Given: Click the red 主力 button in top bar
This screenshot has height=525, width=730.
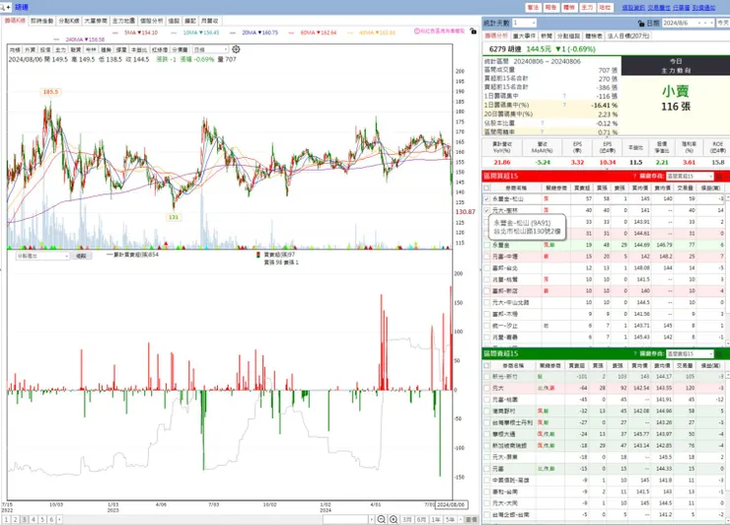Looking at the screenshot, I should [588, 8].
